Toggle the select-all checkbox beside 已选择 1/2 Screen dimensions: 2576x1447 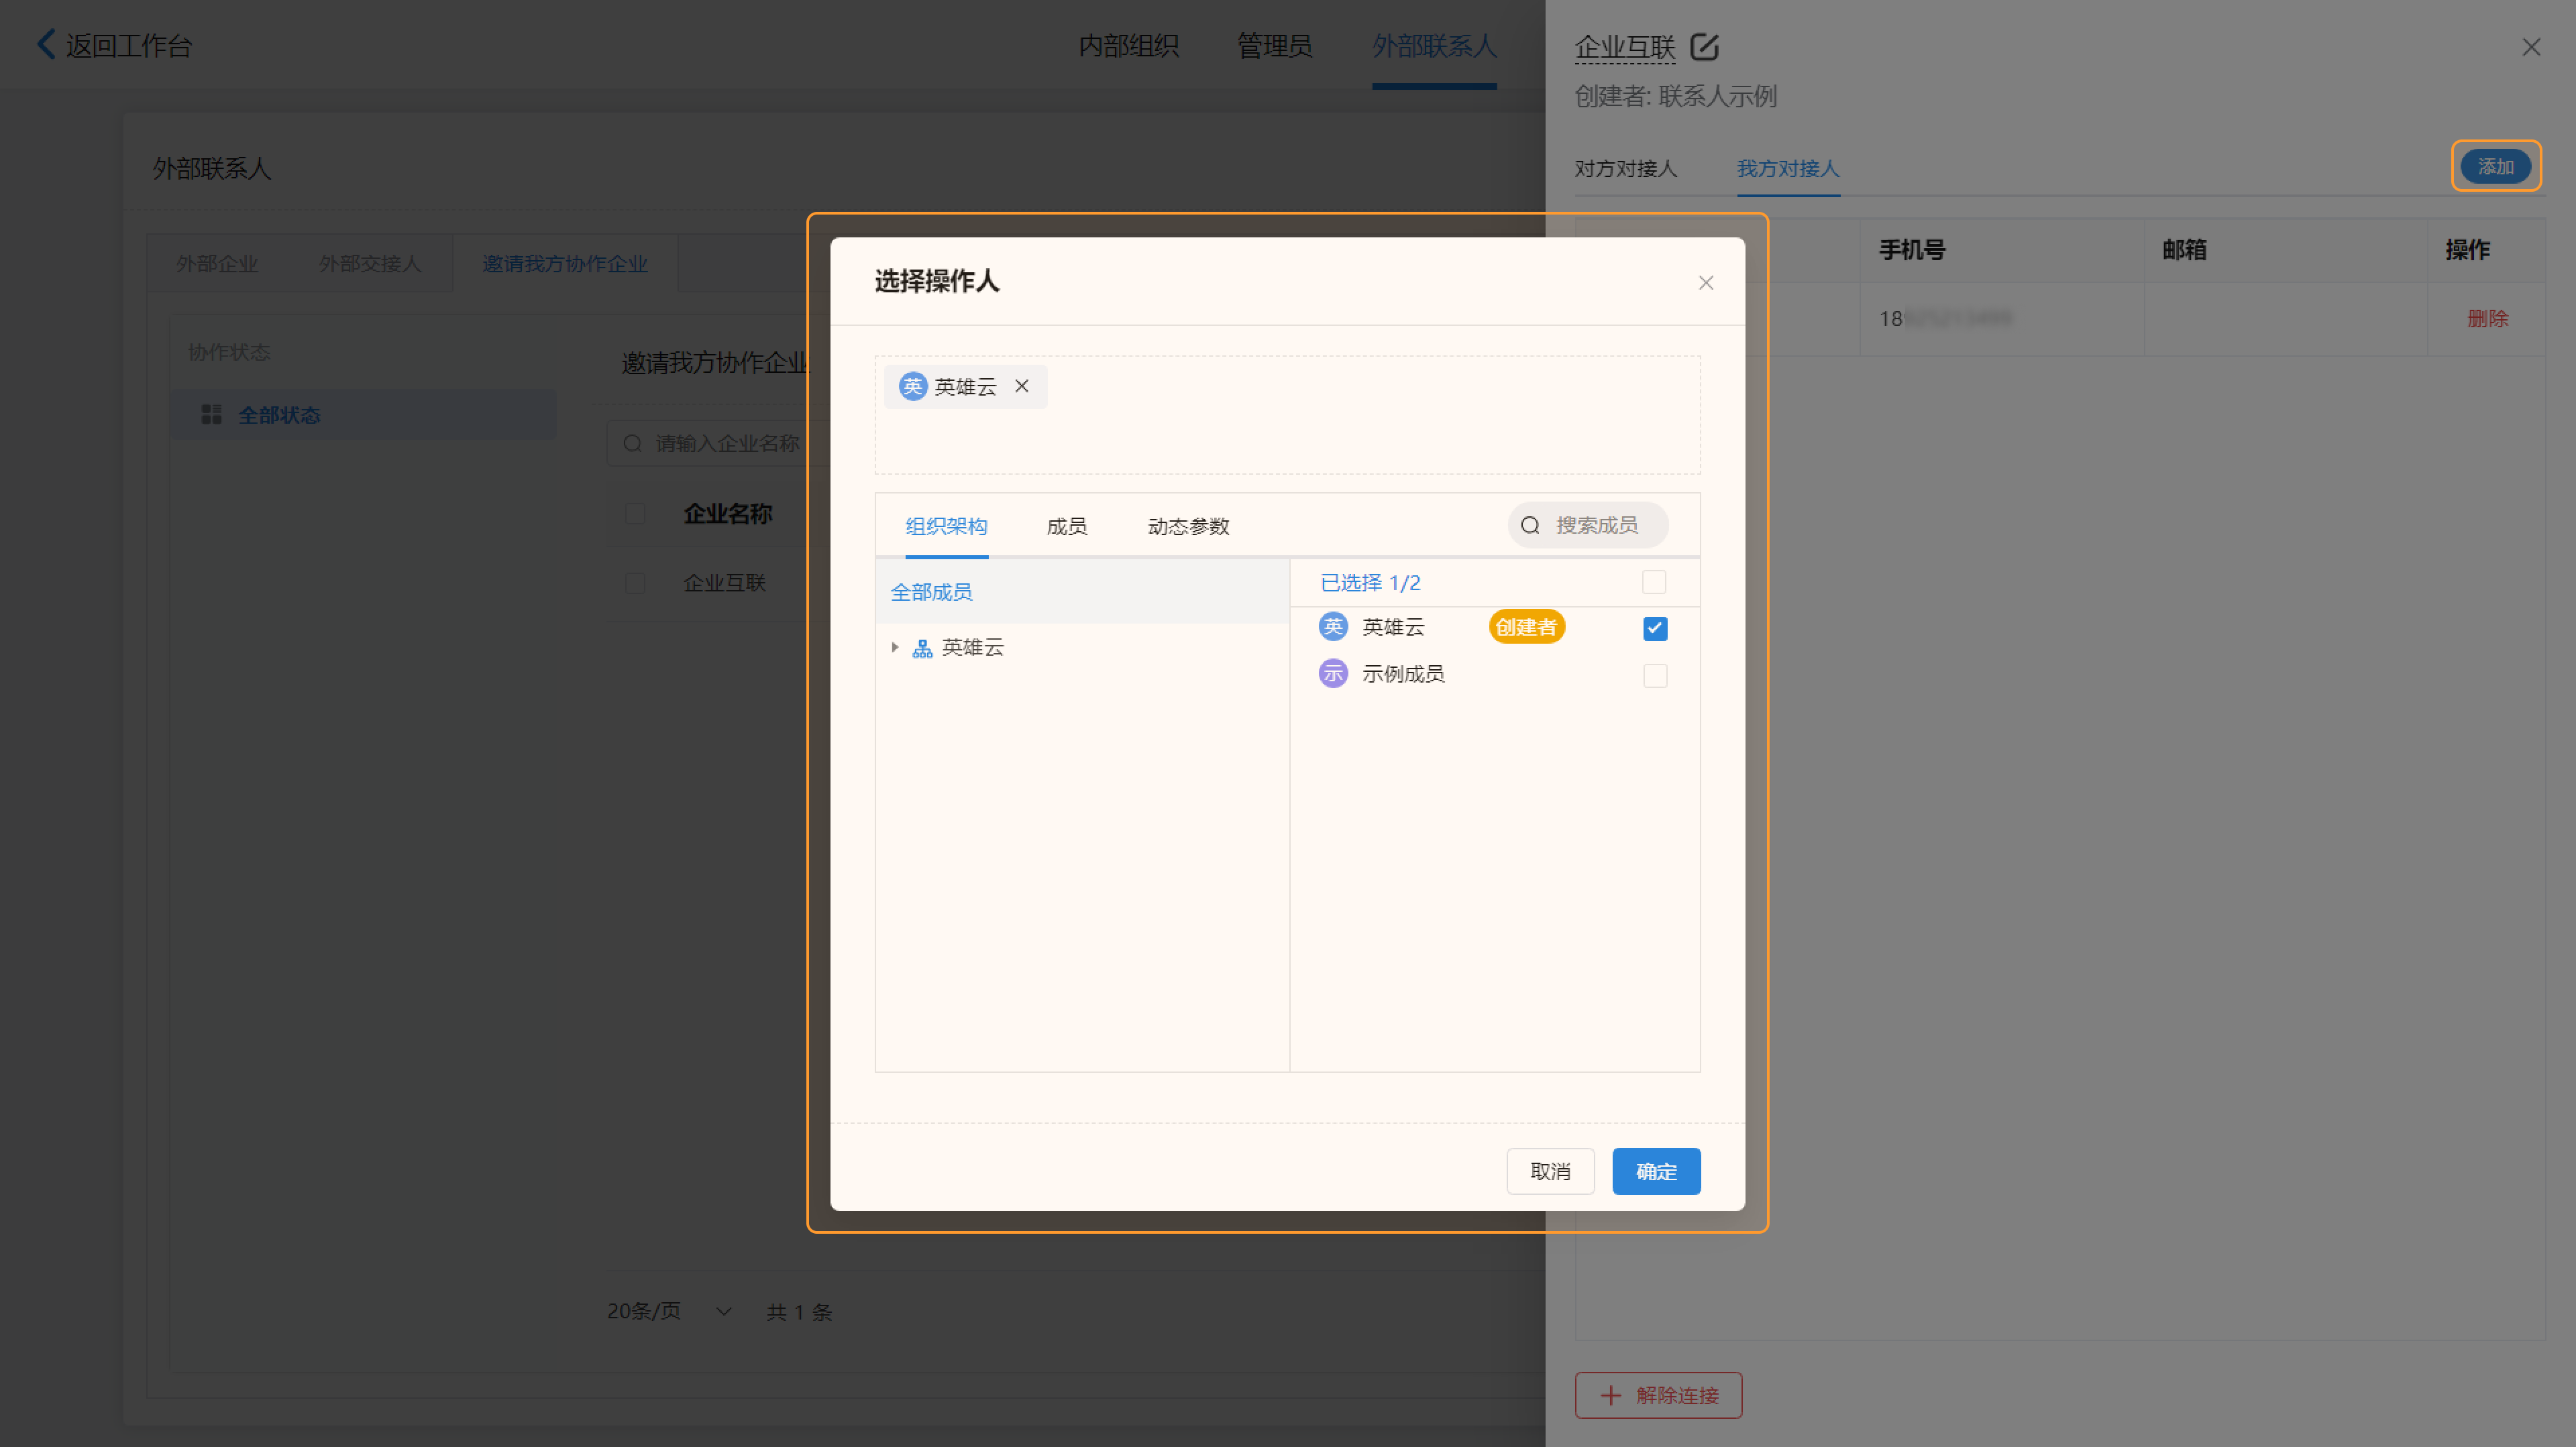click(x=1654, y=581)
